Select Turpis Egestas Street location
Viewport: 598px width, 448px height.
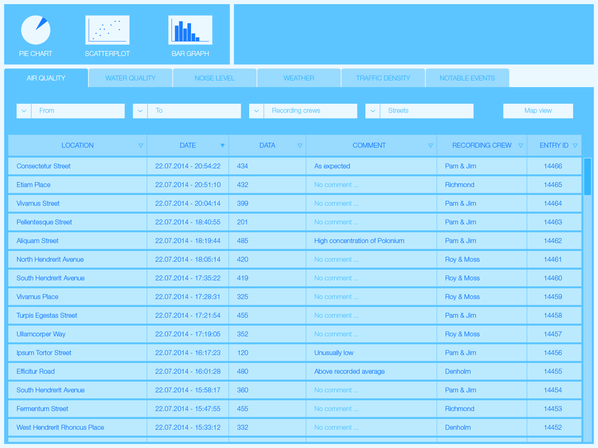pyautogui.click(x=47, y=316)
